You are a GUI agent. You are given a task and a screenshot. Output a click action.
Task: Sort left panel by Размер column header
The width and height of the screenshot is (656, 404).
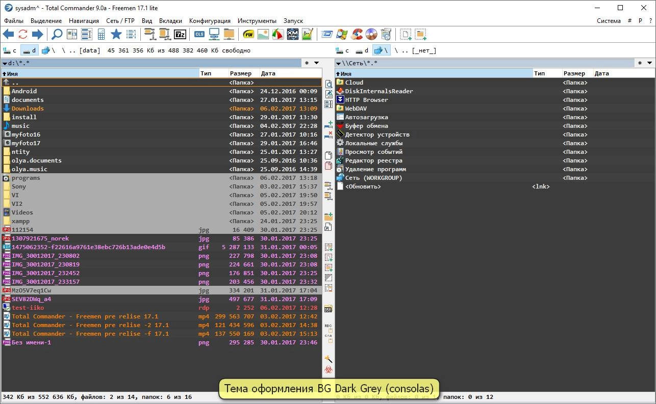(x=243, y=74)
